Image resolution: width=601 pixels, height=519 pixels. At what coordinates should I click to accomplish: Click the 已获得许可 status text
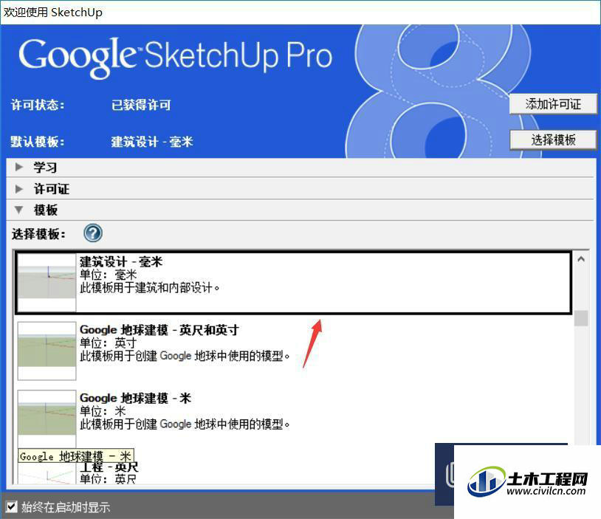(141, 105)
